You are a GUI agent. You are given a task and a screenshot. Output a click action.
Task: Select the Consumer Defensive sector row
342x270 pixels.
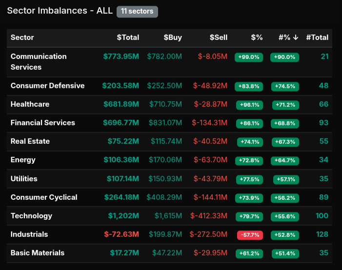tap(47, 86)
